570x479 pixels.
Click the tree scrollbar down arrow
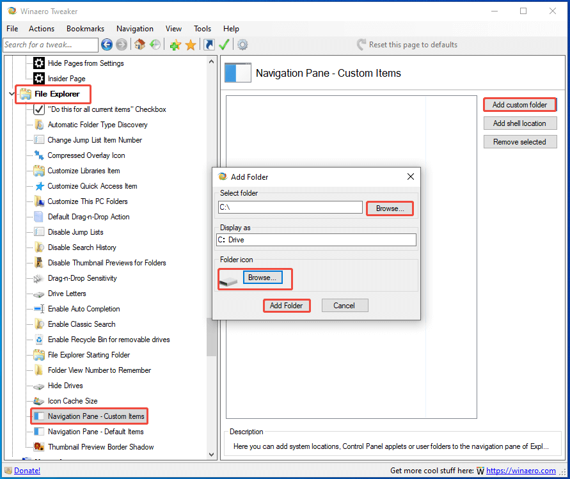pyautogui.click(x=212, y=454)
